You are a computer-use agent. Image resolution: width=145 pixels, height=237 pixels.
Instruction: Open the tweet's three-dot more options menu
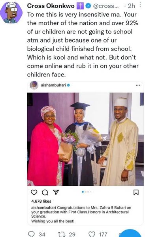140,5
